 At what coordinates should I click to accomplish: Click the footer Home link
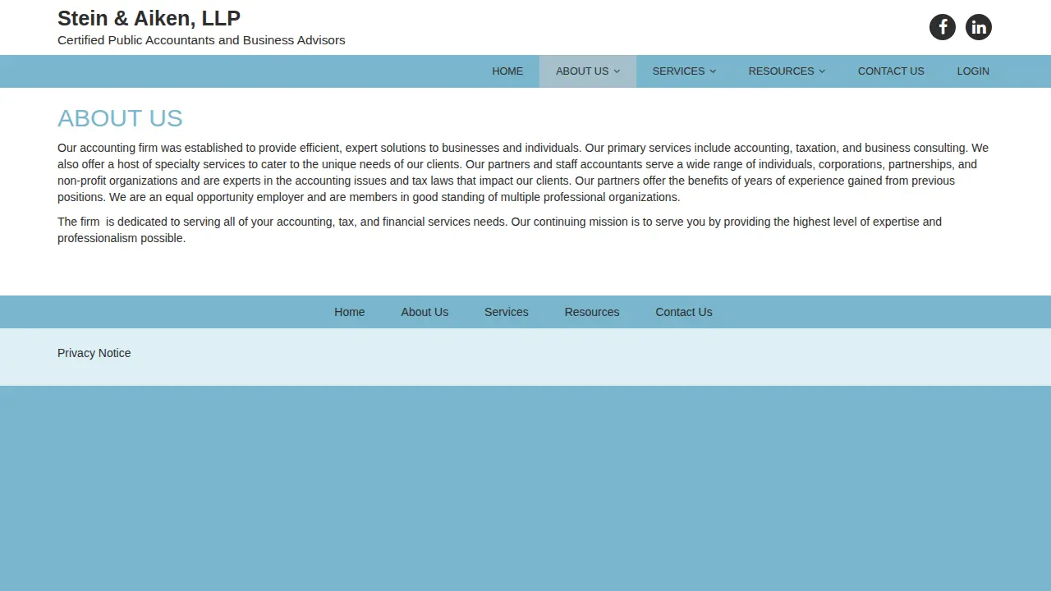point(349,312)
